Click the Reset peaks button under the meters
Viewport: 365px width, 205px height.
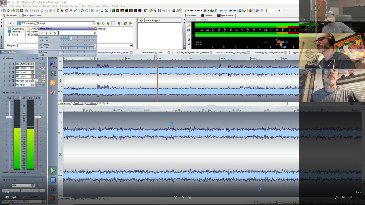tap(24, 172)
